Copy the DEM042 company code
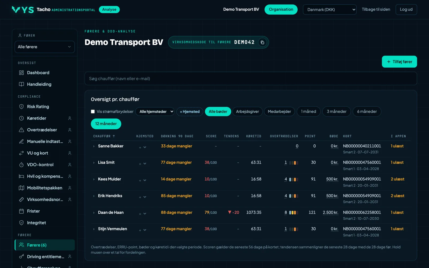 (262, 42)
